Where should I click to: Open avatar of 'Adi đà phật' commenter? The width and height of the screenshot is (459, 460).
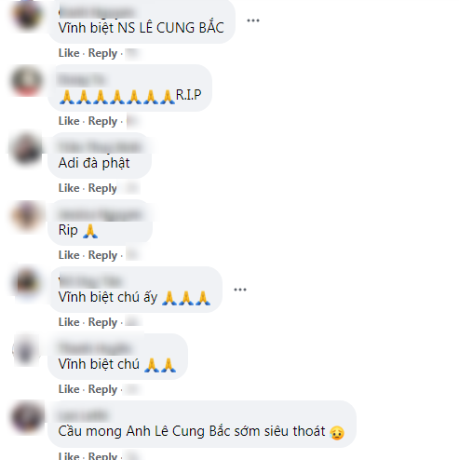(x=27, y=149)
